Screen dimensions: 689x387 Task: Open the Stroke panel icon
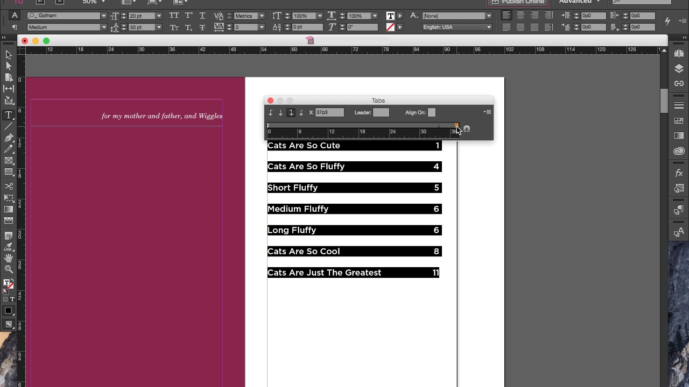(679, 106)
